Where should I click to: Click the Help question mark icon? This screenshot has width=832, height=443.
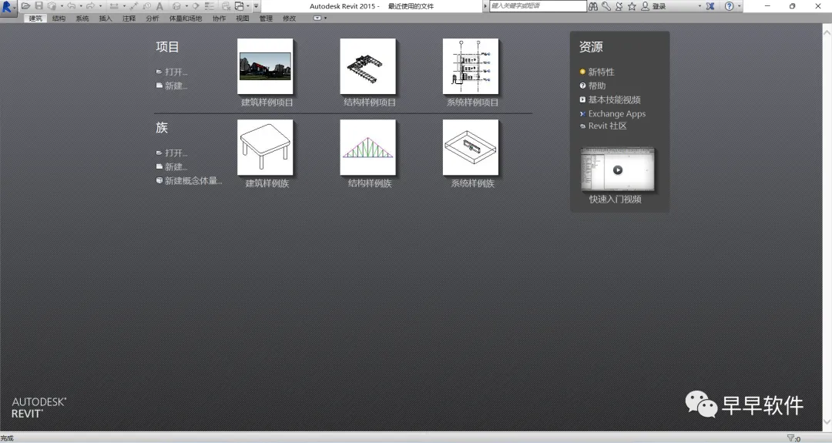(730, 6)
